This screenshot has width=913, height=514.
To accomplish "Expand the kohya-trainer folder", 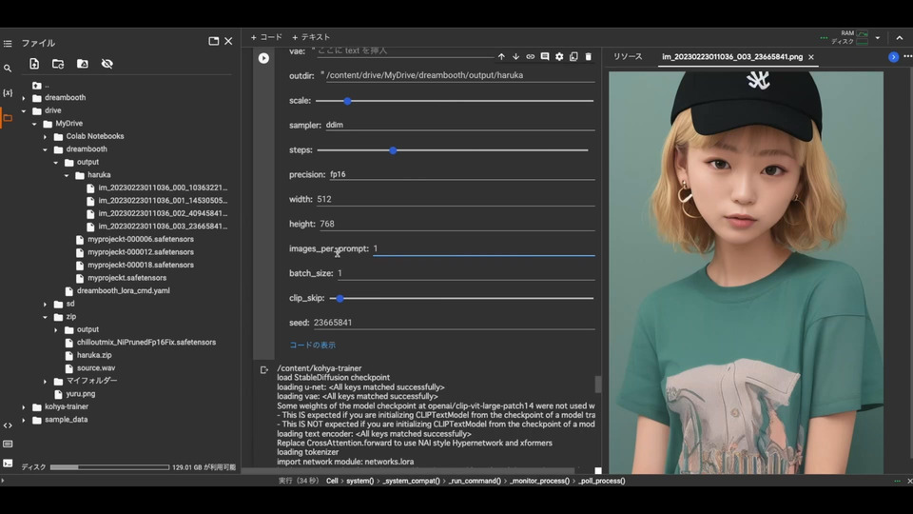I will [x=24, y=406].
